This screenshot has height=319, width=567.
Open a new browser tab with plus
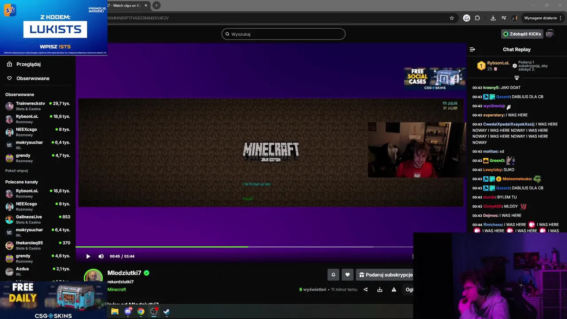tap(156, 5)
